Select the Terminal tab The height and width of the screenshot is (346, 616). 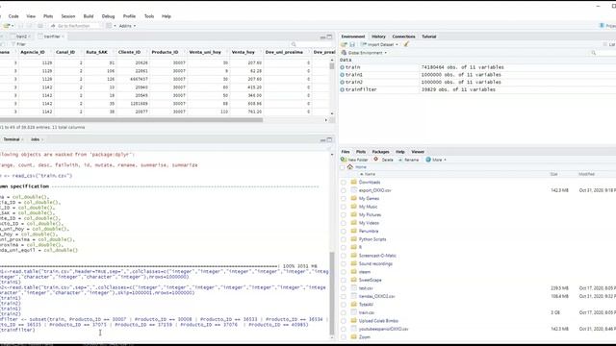coord(12,139)
